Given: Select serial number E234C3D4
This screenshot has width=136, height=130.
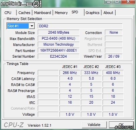Looking at the screenshot, I should coord(58,56).
